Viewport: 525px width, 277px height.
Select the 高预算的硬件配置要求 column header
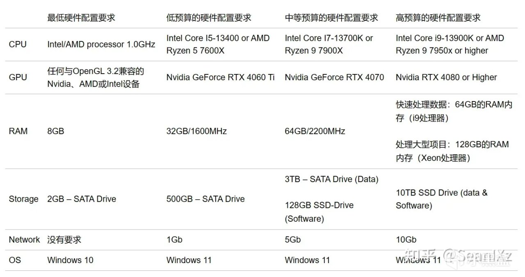438,18
